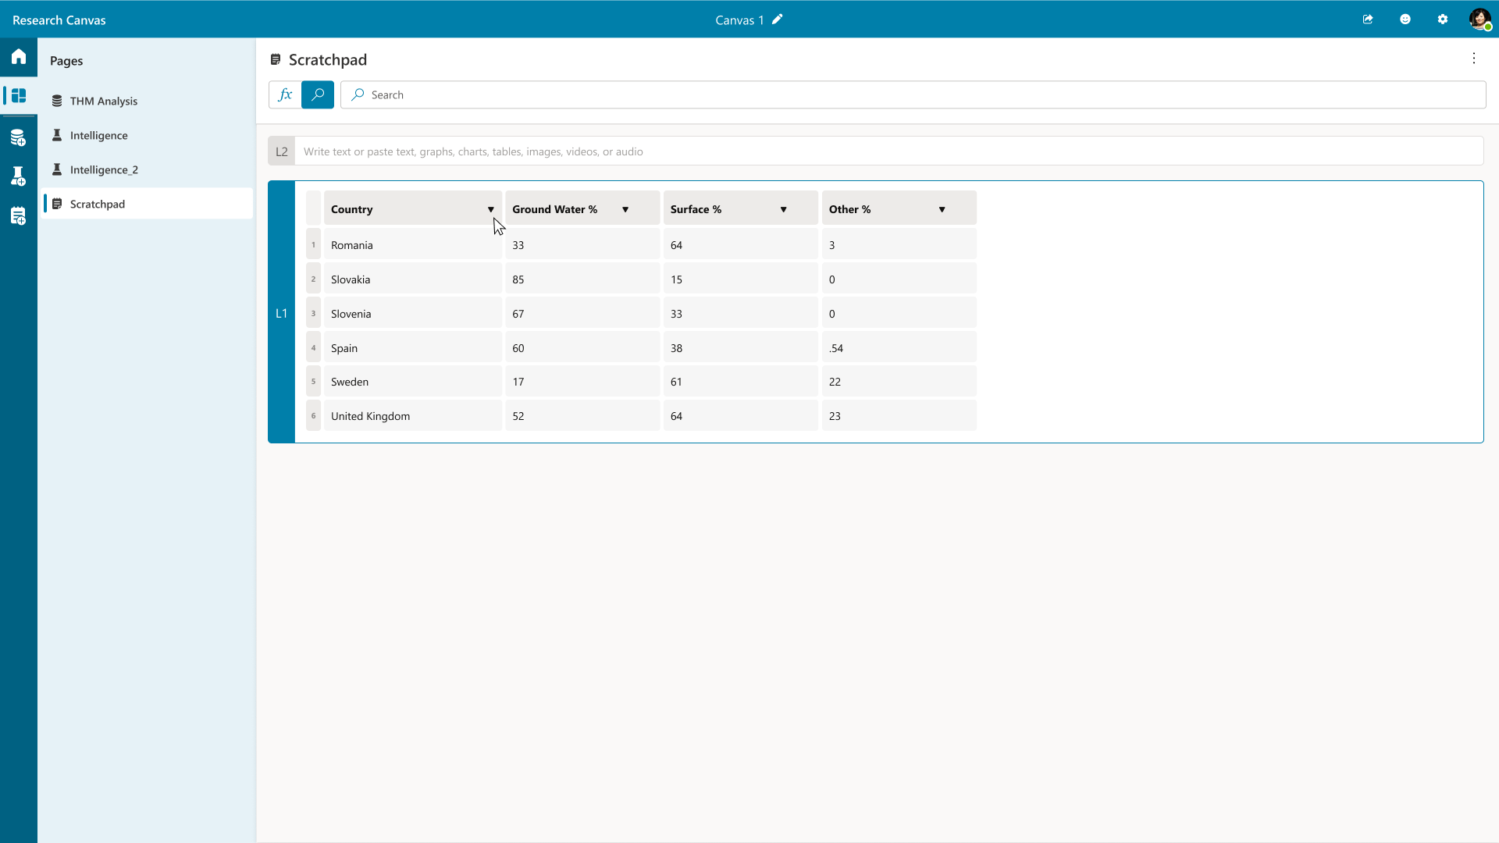Click the Home icon in left sidebar
This screenshot has width=1499, height=843.
19,57
